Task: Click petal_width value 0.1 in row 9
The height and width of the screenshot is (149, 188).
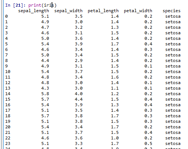Action: click(148, 66)
